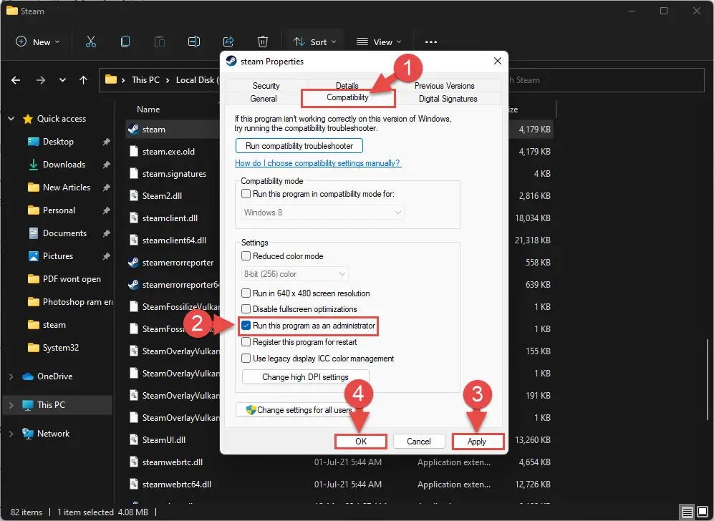Click the Delete trash can icon

click(x=263, y=42)
